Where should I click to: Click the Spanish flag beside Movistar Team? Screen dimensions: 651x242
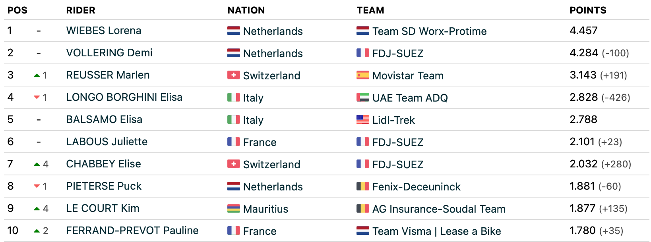coord(362,75)
